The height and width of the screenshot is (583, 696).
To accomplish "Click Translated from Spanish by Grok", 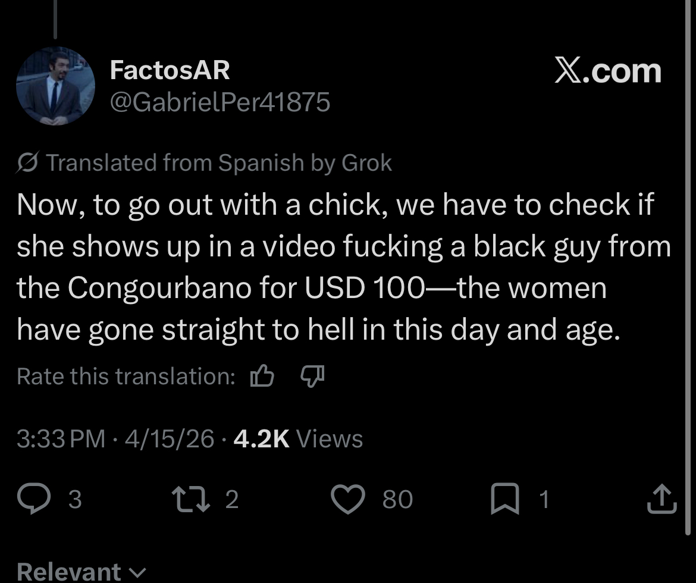I will pos(219,162).
